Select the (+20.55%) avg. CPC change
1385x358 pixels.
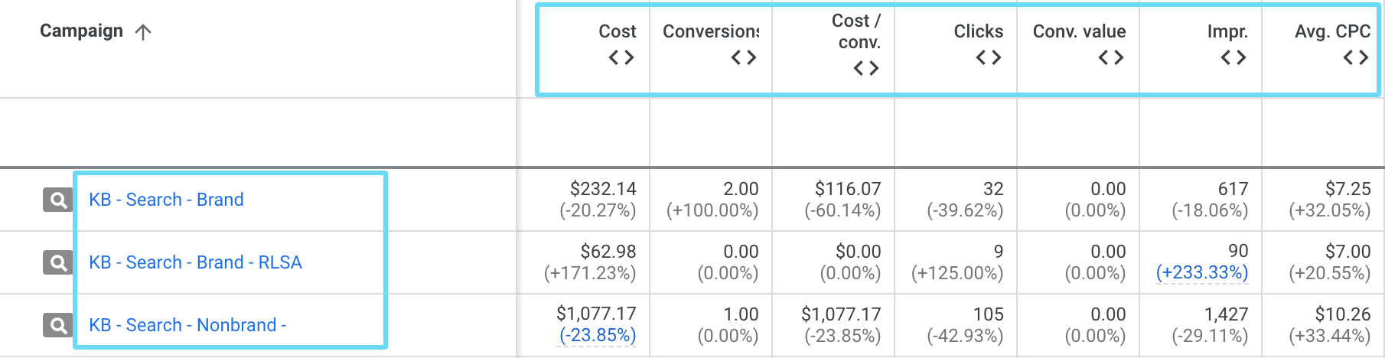click(x=1330, y=273)
